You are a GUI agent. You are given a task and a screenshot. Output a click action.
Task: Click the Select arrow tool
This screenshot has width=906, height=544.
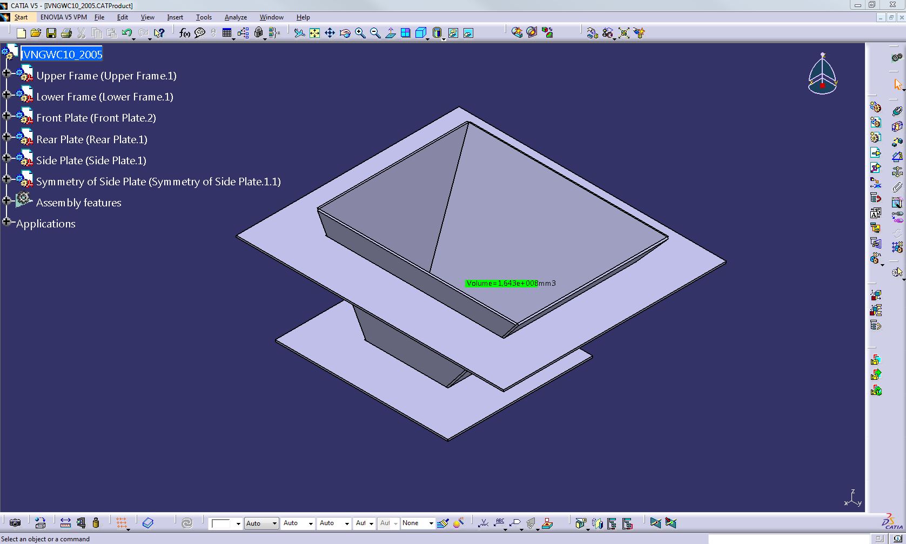[898, 85]
